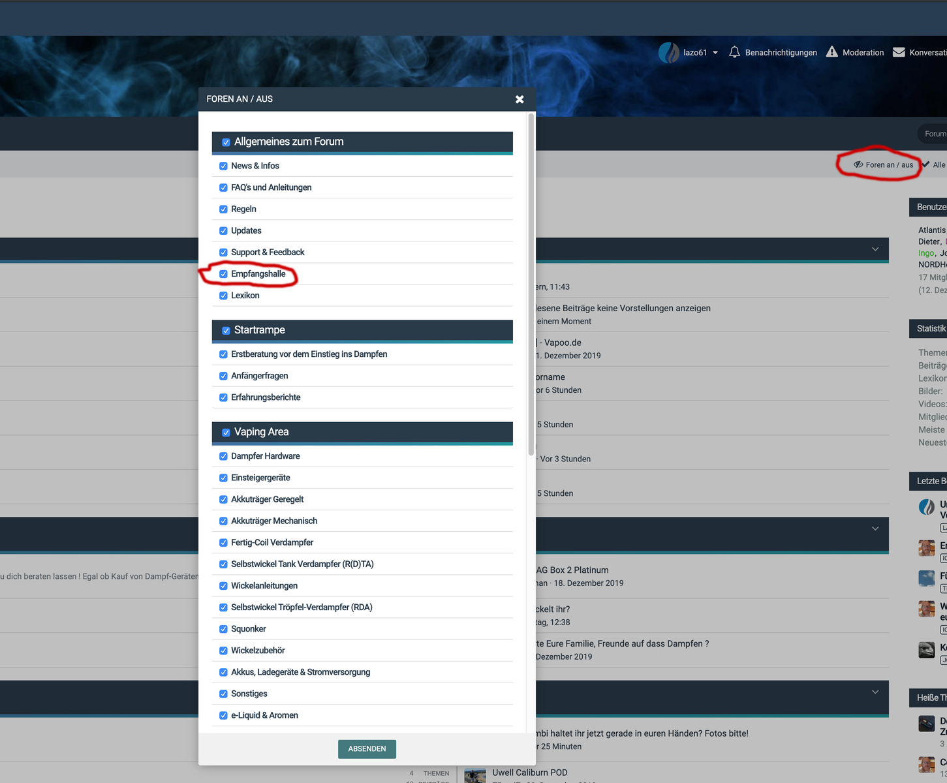Click the Benachrichtigungen bell icon

click(734, 52)
